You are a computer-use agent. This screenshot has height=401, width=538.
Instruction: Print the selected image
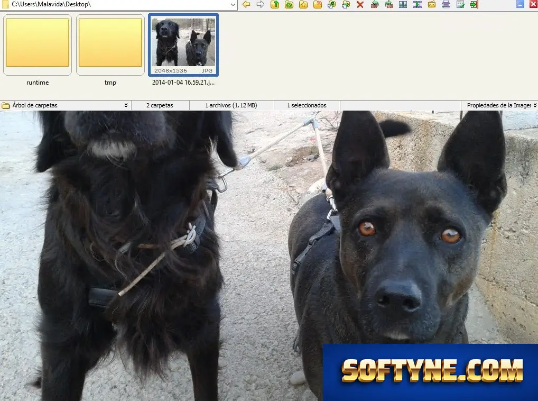coord(446,4)
